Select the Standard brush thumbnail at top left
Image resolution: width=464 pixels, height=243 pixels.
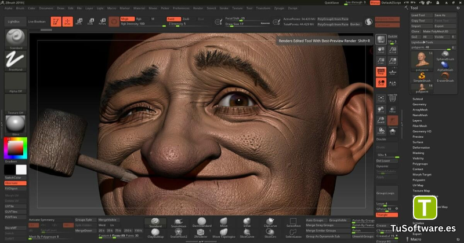tap(16, 39)
